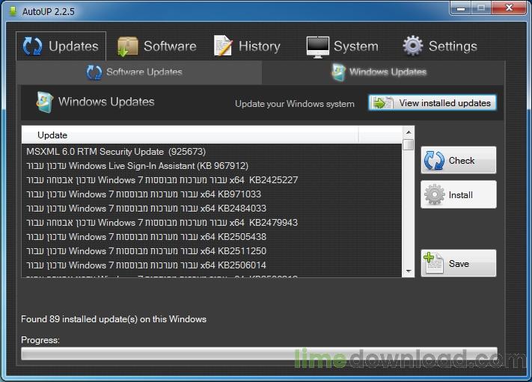Switch to the Software Updates sub-tab
Viewport: 532px width, 382px height.
[139, 73]
